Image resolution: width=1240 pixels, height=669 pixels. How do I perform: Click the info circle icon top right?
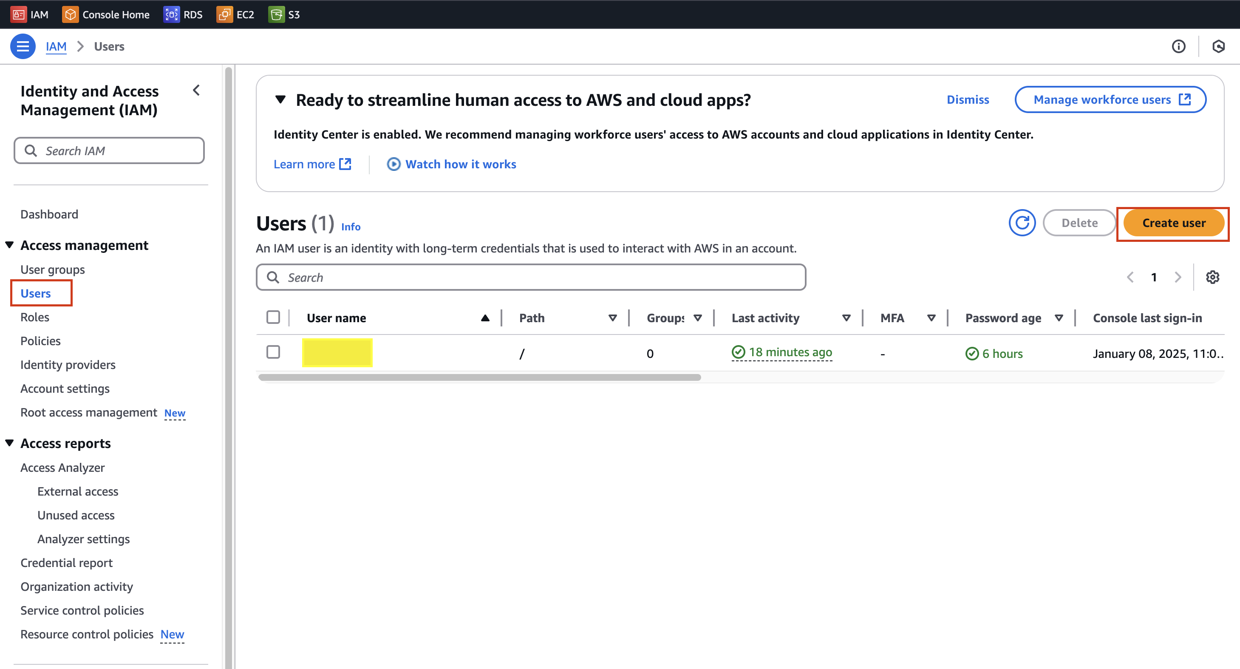1178,46
